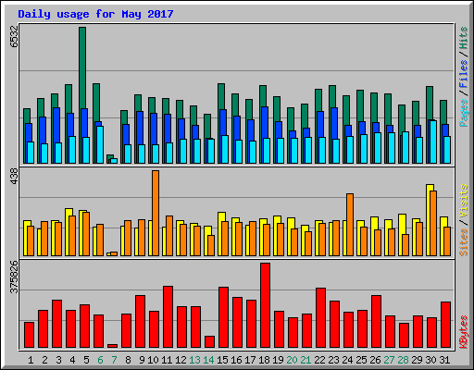Click green weekend day label 13
Viewport: 474px width, 370px height.
[x=194, y=360]
